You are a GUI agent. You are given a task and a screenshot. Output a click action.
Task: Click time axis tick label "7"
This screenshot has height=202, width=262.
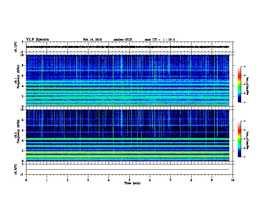[171, 180]
